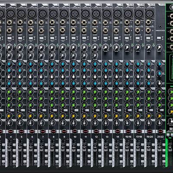Click the gain knob on channel 9
Screen dimensions: 173x173
[63, 47]
